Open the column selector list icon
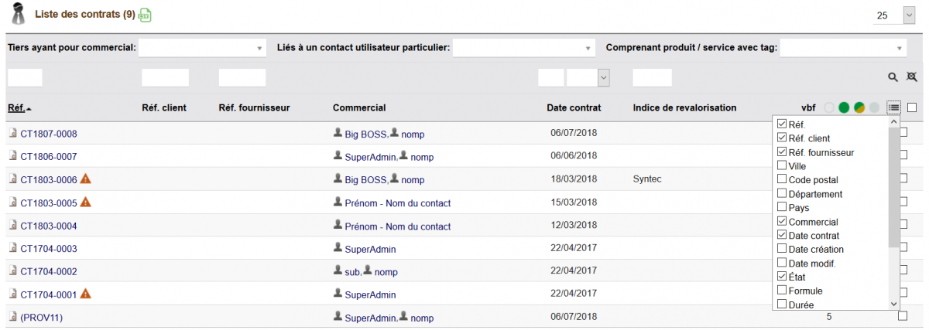Screen dimensions: 929x330 pos(894,107)
